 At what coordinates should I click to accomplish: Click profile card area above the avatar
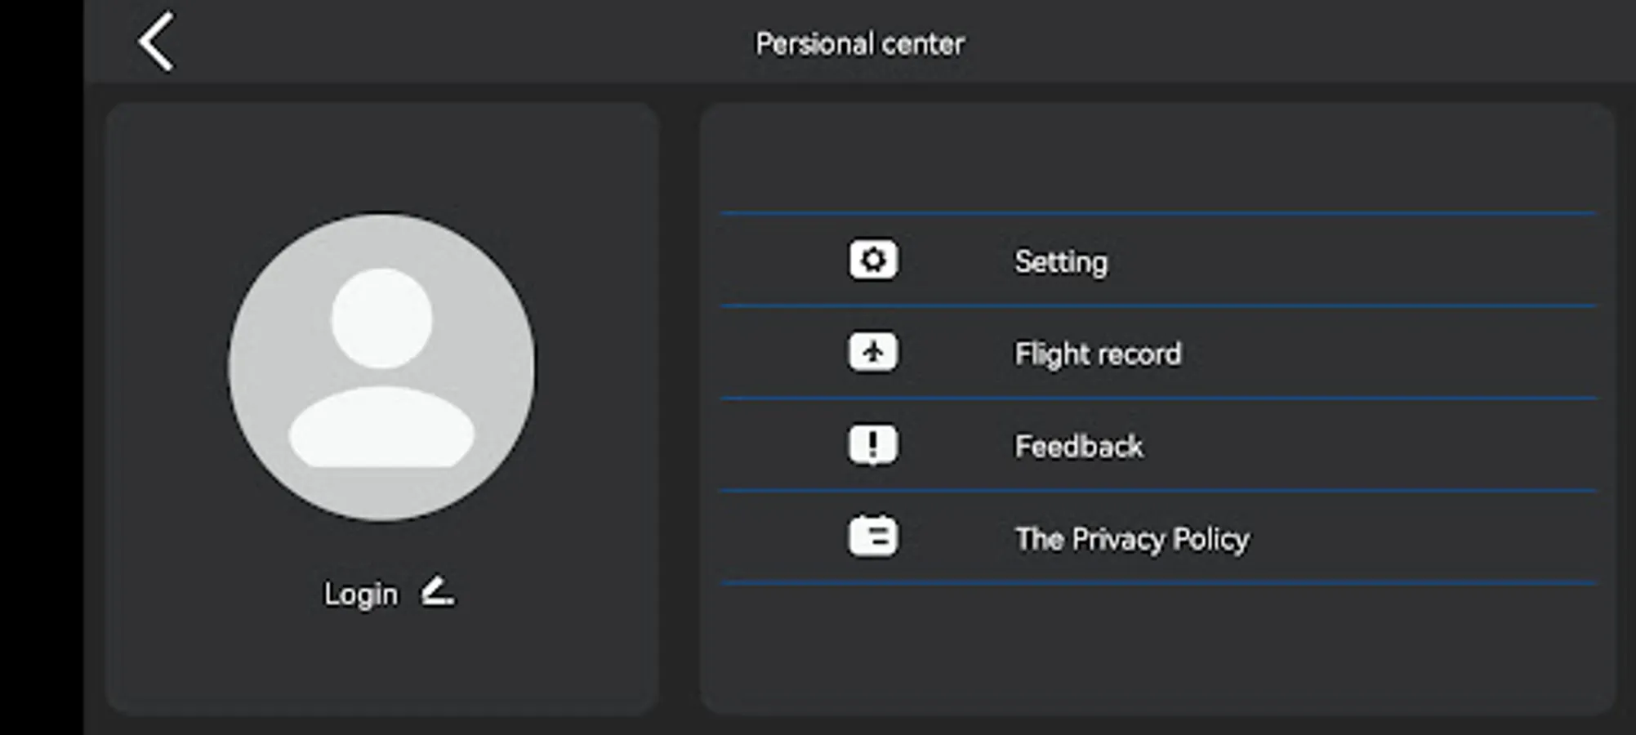[x=381, y=155]
